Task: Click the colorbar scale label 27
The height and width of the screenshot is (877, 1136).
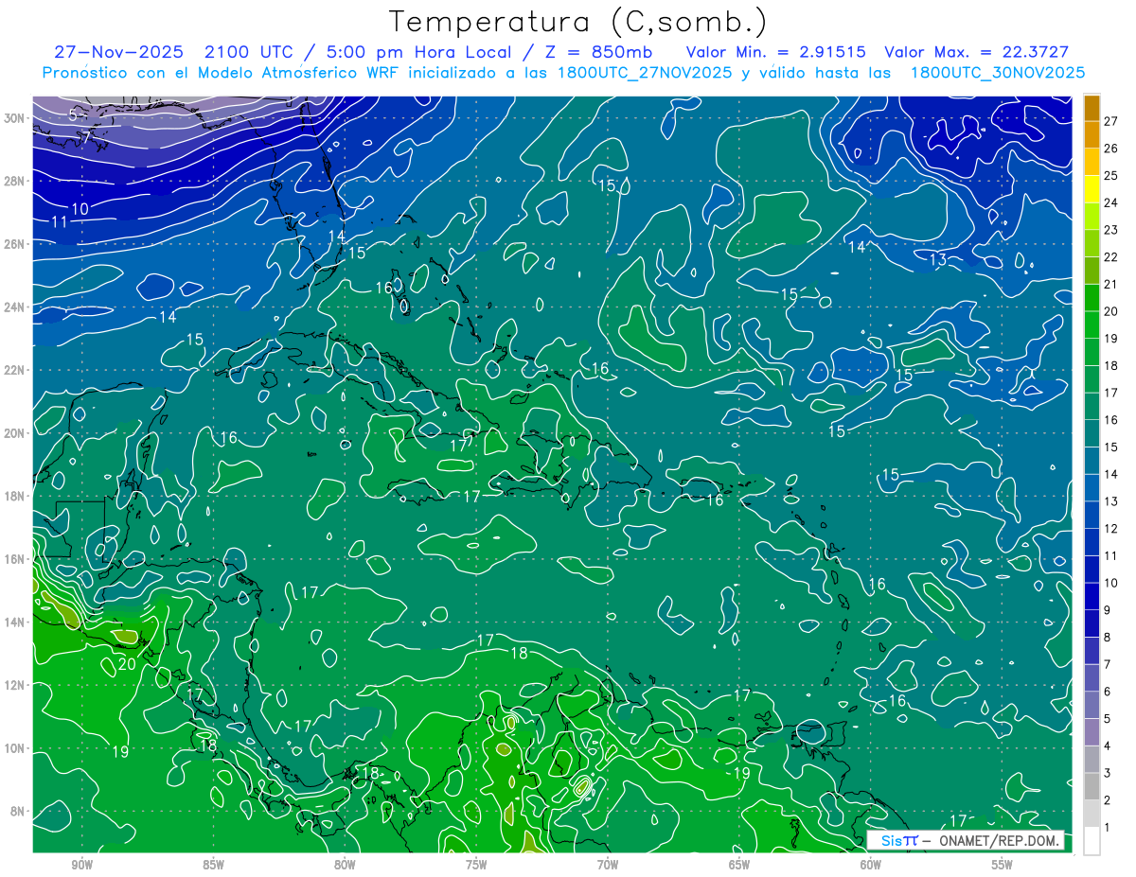Action: pos(1110,120)
